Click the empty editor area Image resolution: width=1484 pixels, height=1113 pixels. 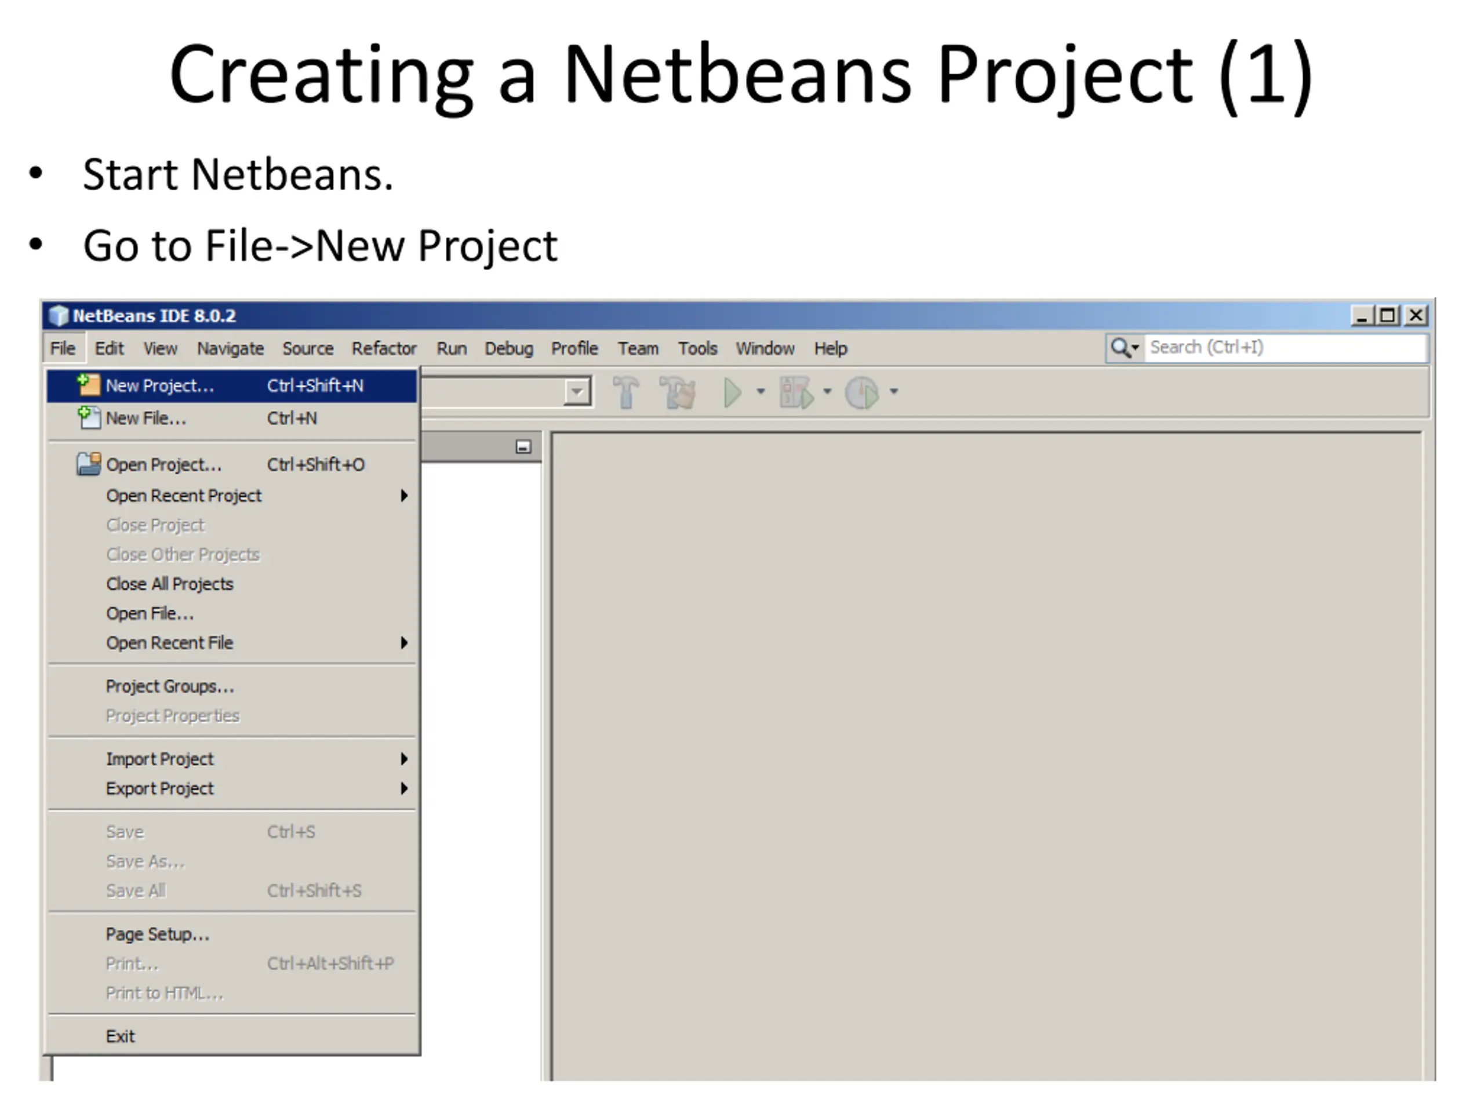986,755
